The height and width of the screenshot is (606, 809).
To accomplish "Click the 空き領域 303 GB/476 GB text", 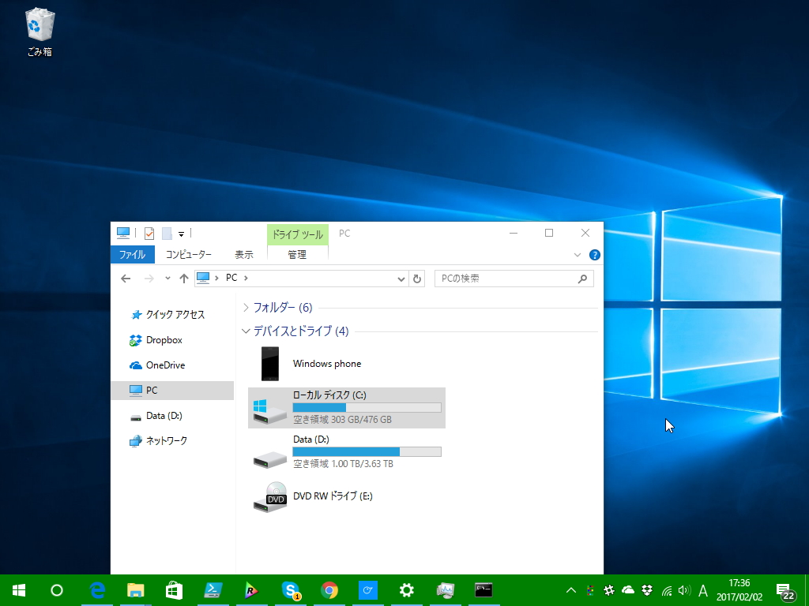I will [343, 420].
